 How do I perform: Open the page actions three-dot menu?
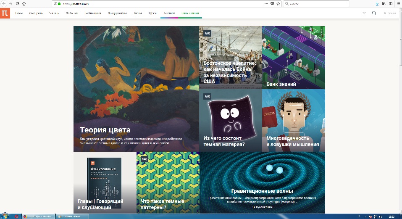click(x=266, y=3)
